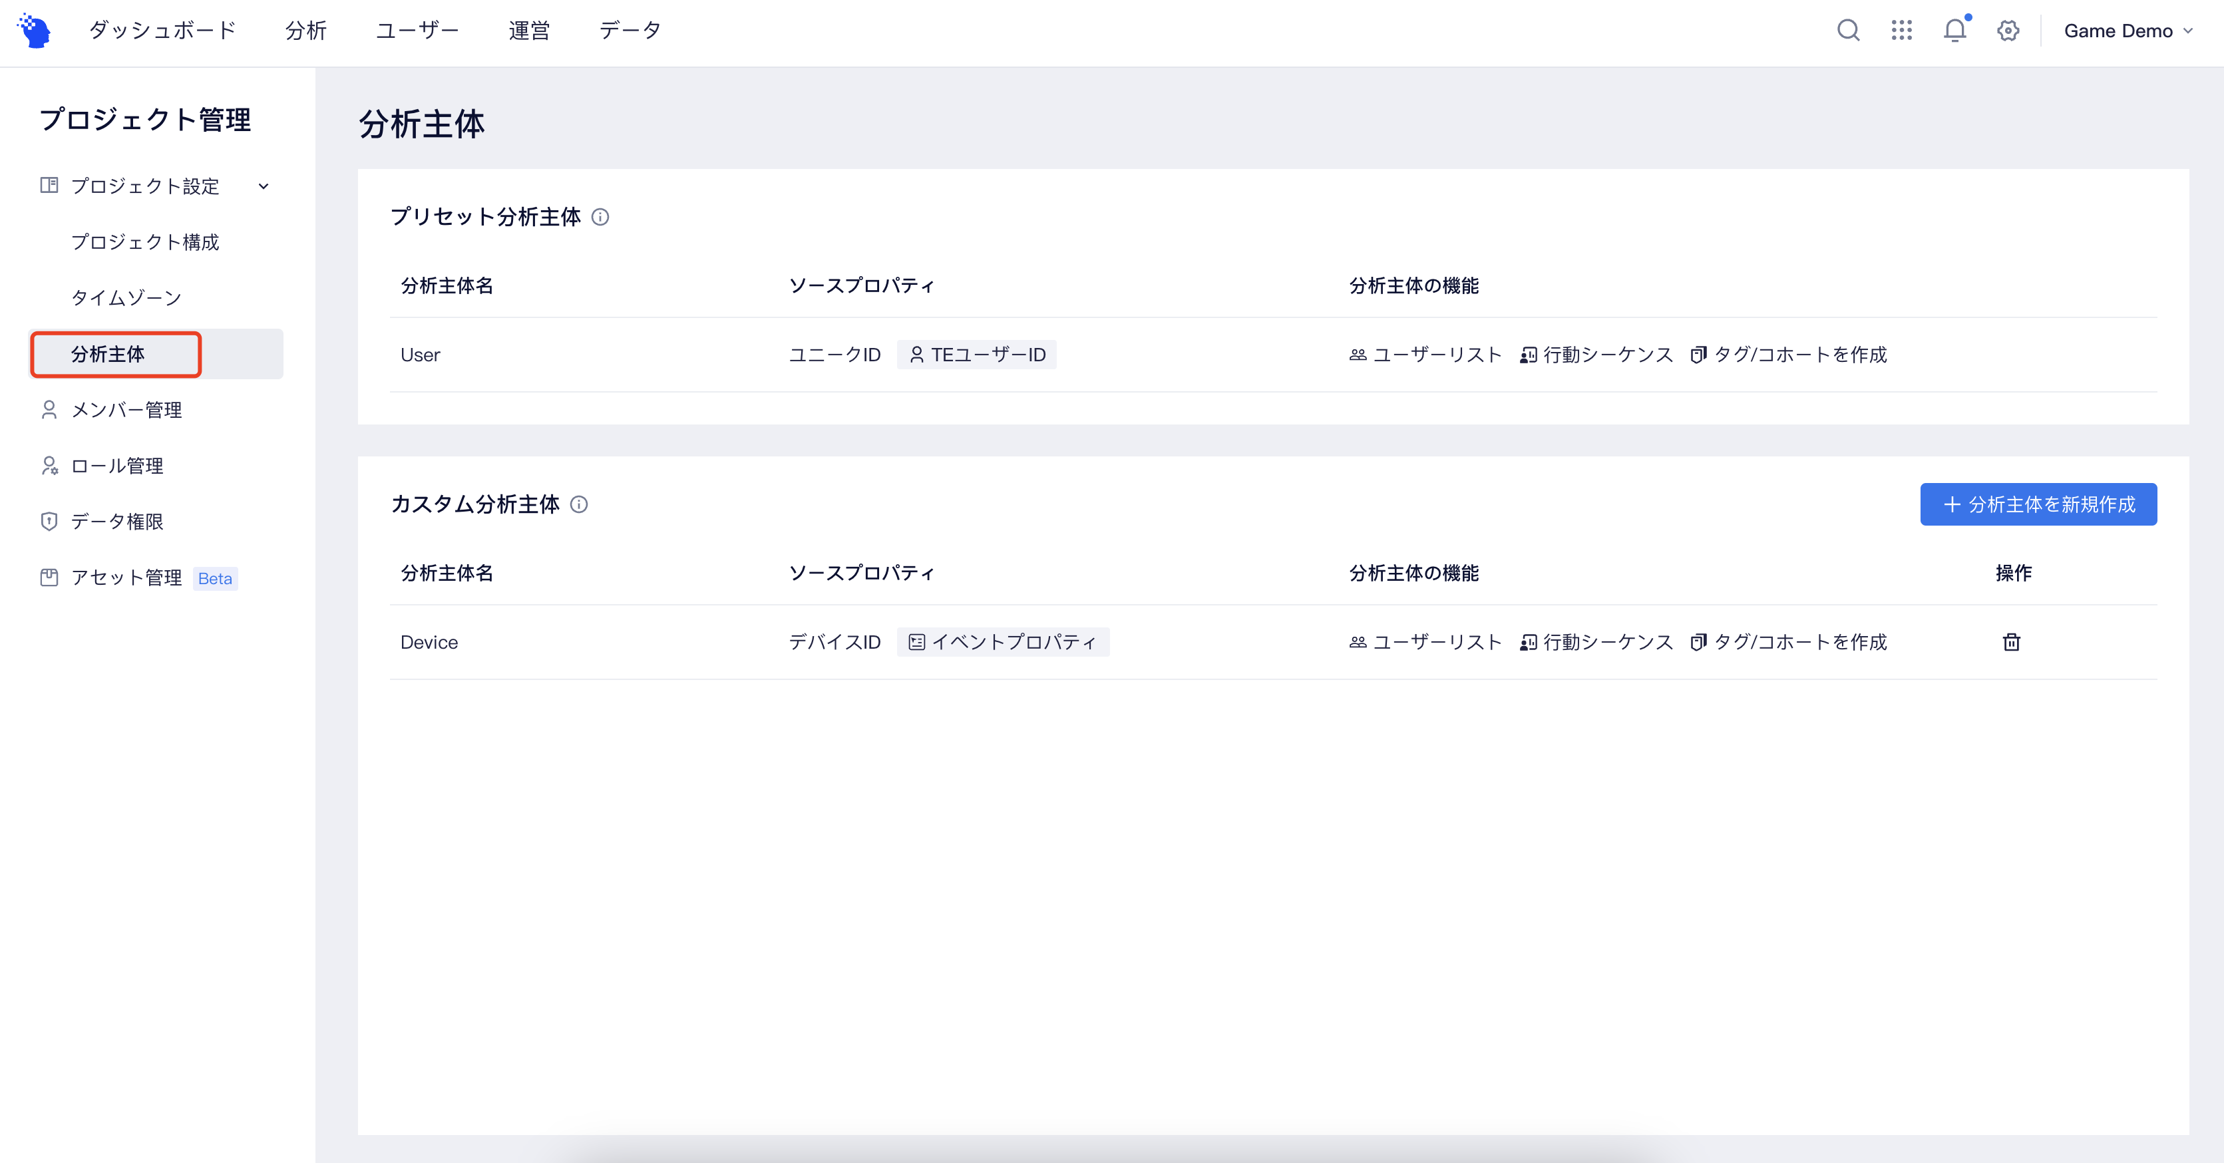Click the 操作 column header

2013,574
